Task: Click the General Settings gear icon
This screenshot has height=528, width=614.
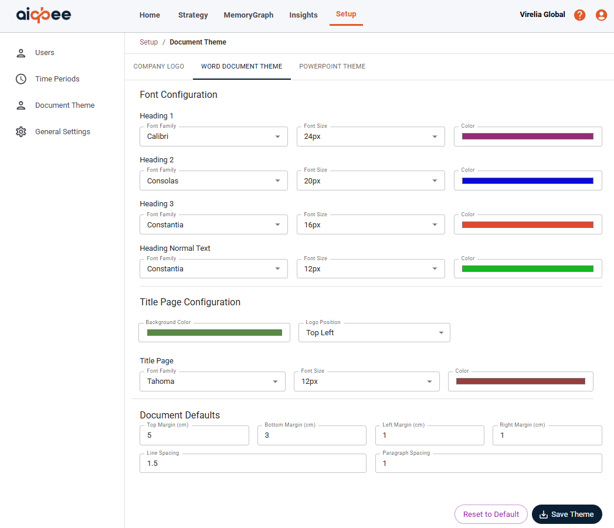Action: (21, 132)
